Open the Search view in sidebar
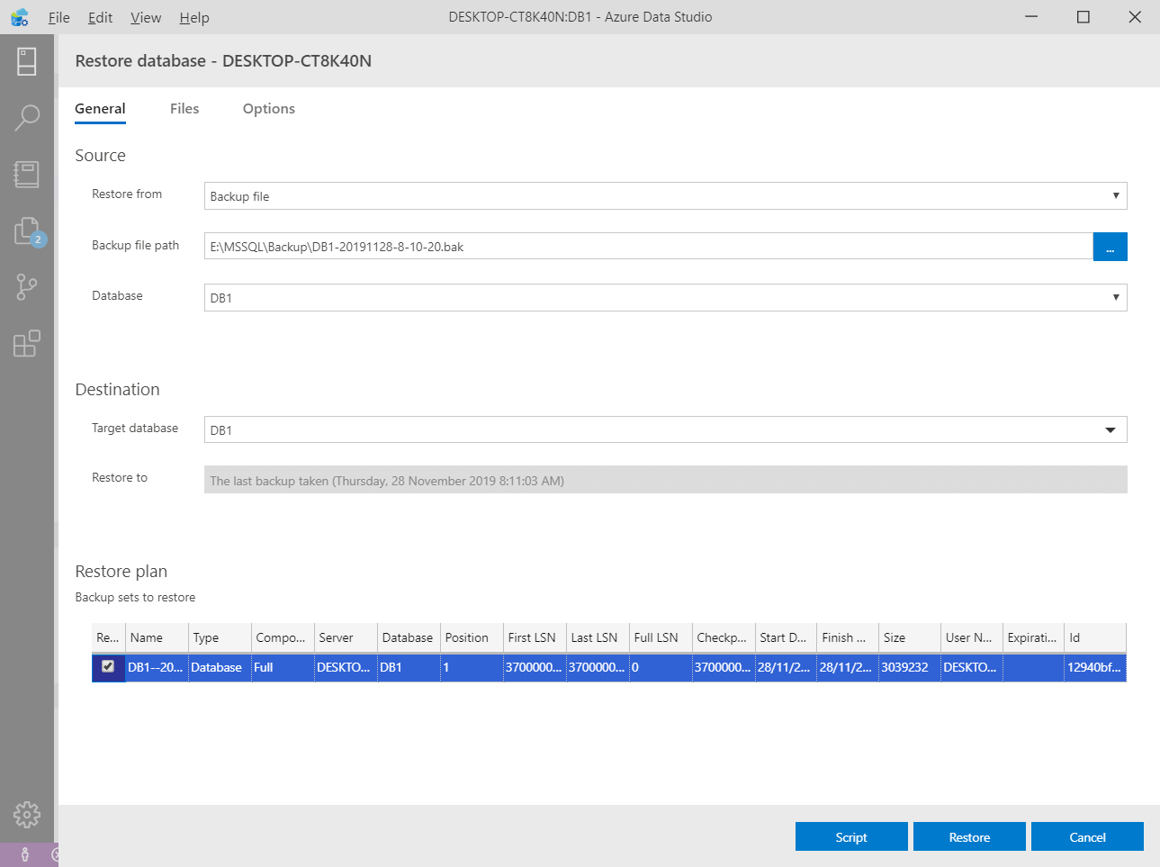1160x867 pixels. pyautogui.click(x=27, y=117)
